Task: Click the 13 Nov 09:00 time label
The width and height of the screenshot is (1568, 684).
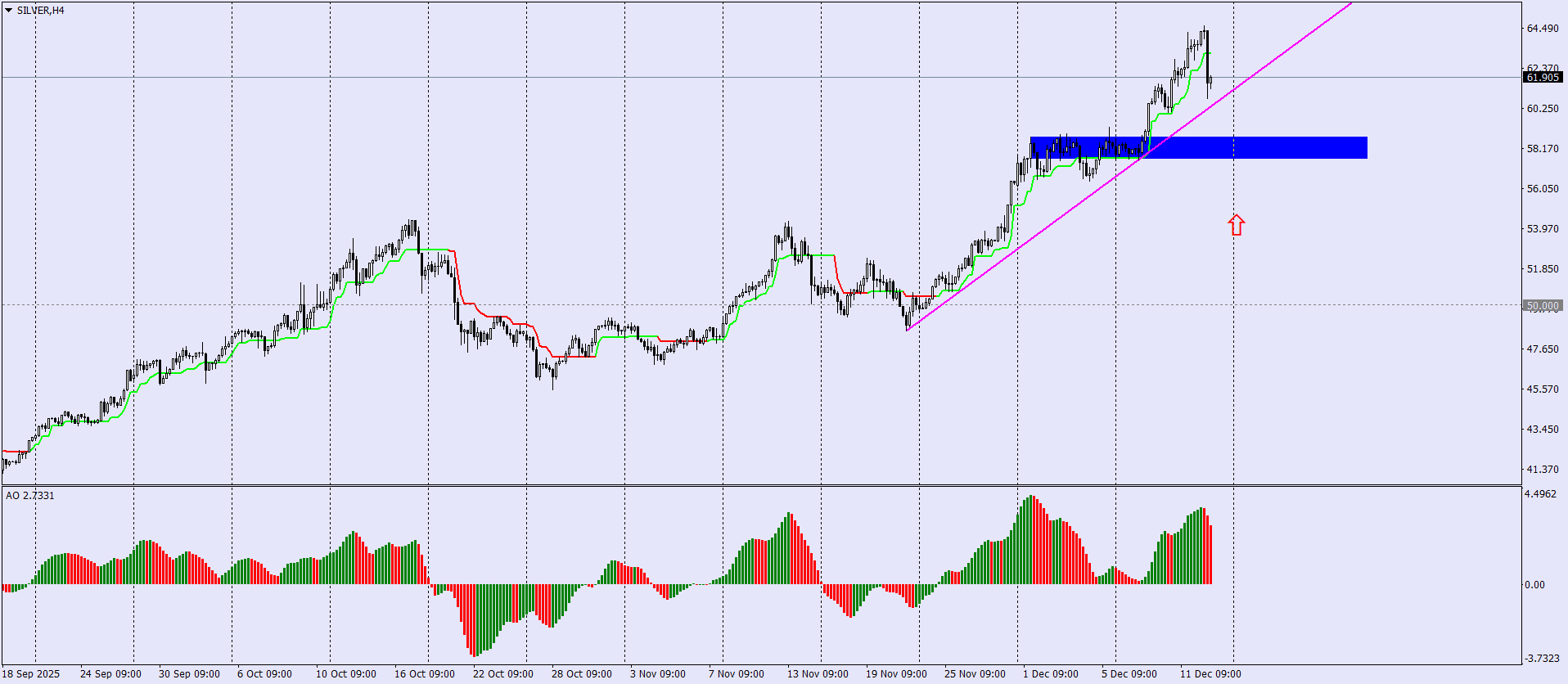Action: point(818,674)
